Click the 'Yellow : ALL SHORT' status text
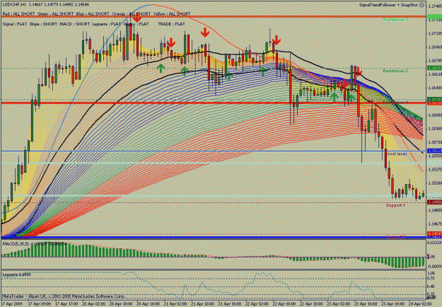The height and width of the screenshot is (307, 442). coord(172,14)
